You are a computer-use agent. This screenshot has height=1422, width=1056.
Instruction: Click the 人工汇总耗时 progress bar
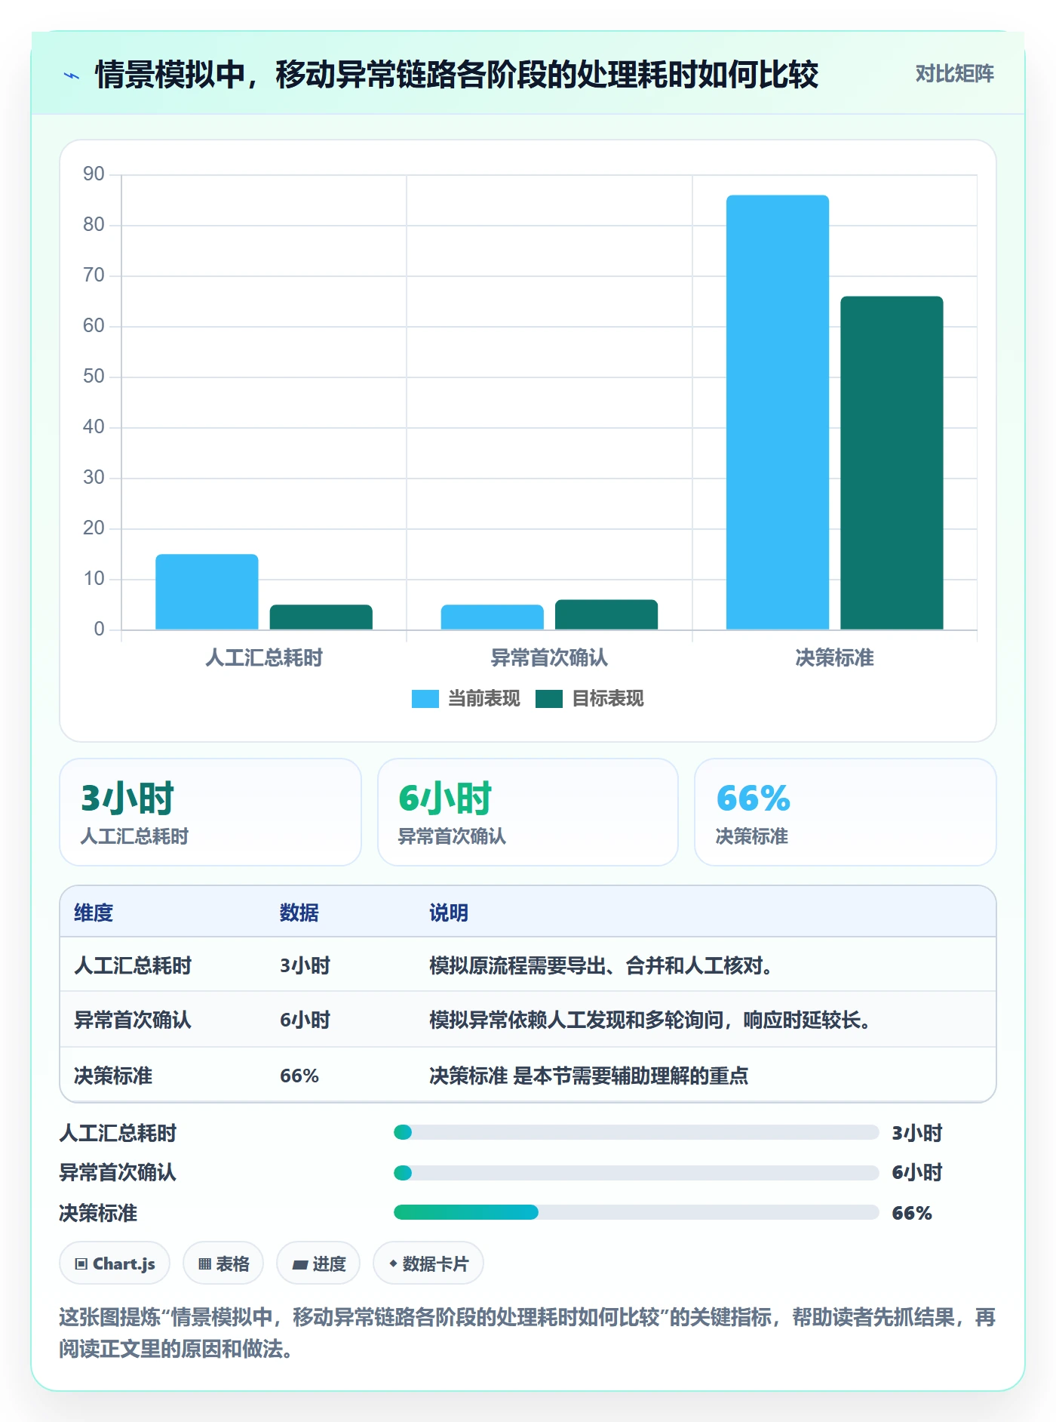(x=637, y=1132)
